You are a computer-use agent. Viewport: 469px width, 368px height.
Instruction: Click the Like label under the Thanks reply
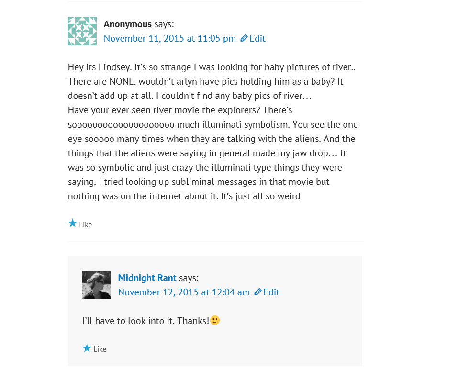(100, 349)
